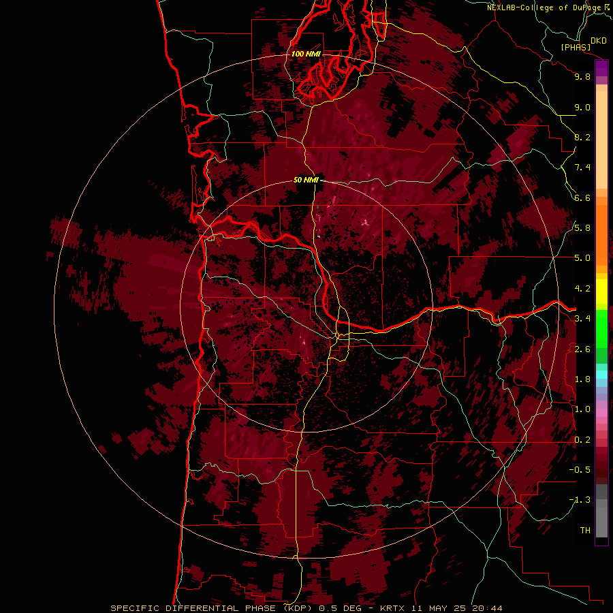
Task: Select the 2.6 scale value
Action: click(x=582, y=349)
